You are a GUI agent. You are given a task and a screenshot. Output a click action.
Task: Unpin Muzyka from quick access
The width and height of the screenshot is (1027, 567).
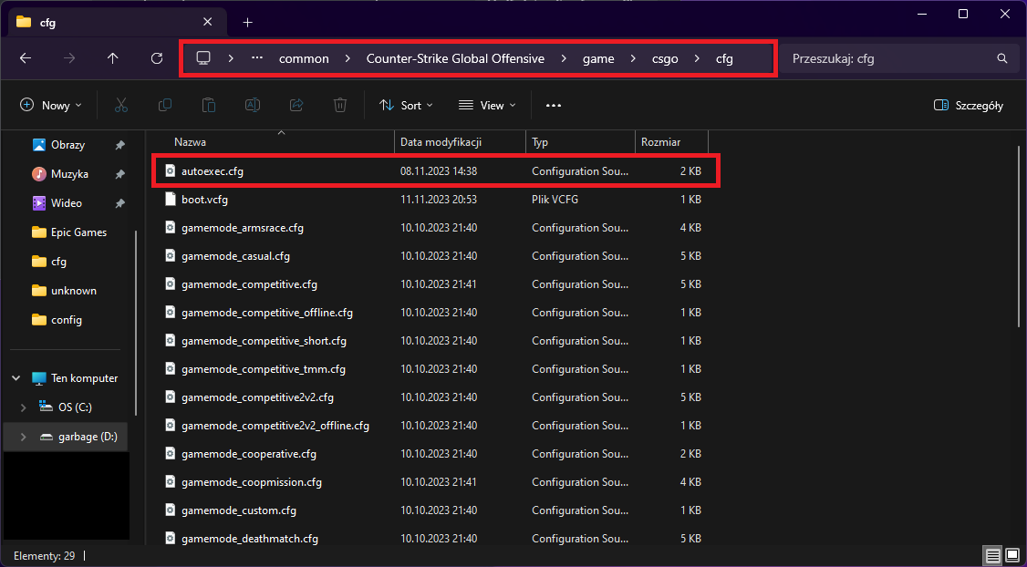(119, 174)
